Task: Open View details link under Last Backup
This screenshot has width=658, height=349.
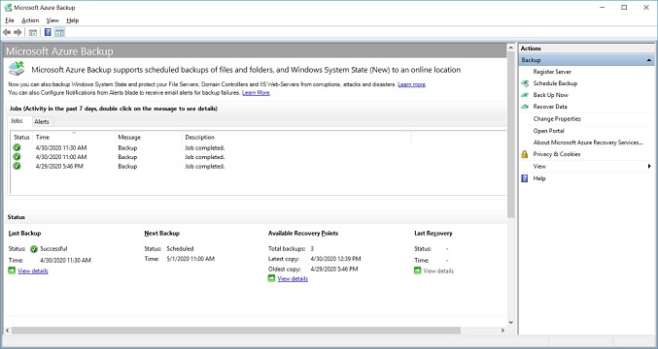Action: tap(33, 270)
